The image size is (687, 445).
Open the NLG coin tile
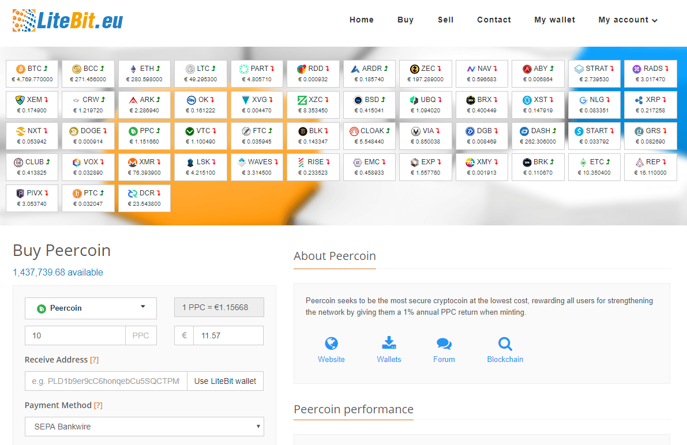[x=594, y=105]
